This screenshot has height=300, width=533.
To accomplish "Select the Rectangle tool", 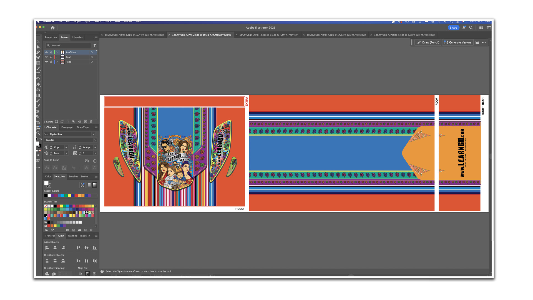I will coord(38,63).
